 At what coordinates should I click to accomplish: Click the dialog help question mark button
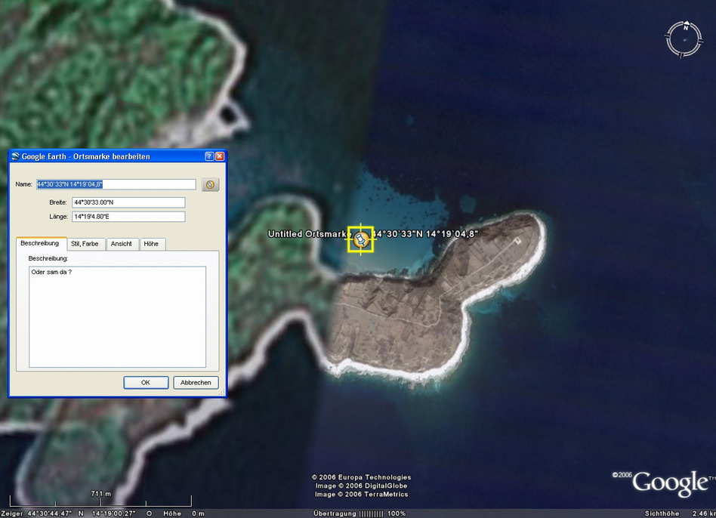(x=209, y=156)
